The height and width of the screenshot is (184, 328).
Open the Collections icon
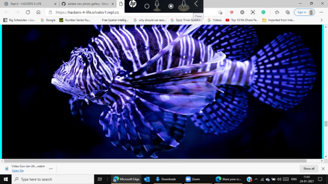click(x=288, y=12)
